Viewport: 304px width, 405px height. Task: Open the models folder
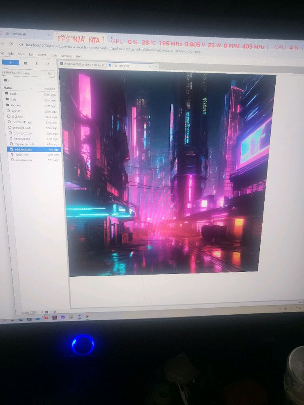(15, 105)
